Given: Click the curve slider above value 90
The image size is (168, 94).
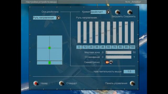Looking at the screenshot, I should click(126, 32).
